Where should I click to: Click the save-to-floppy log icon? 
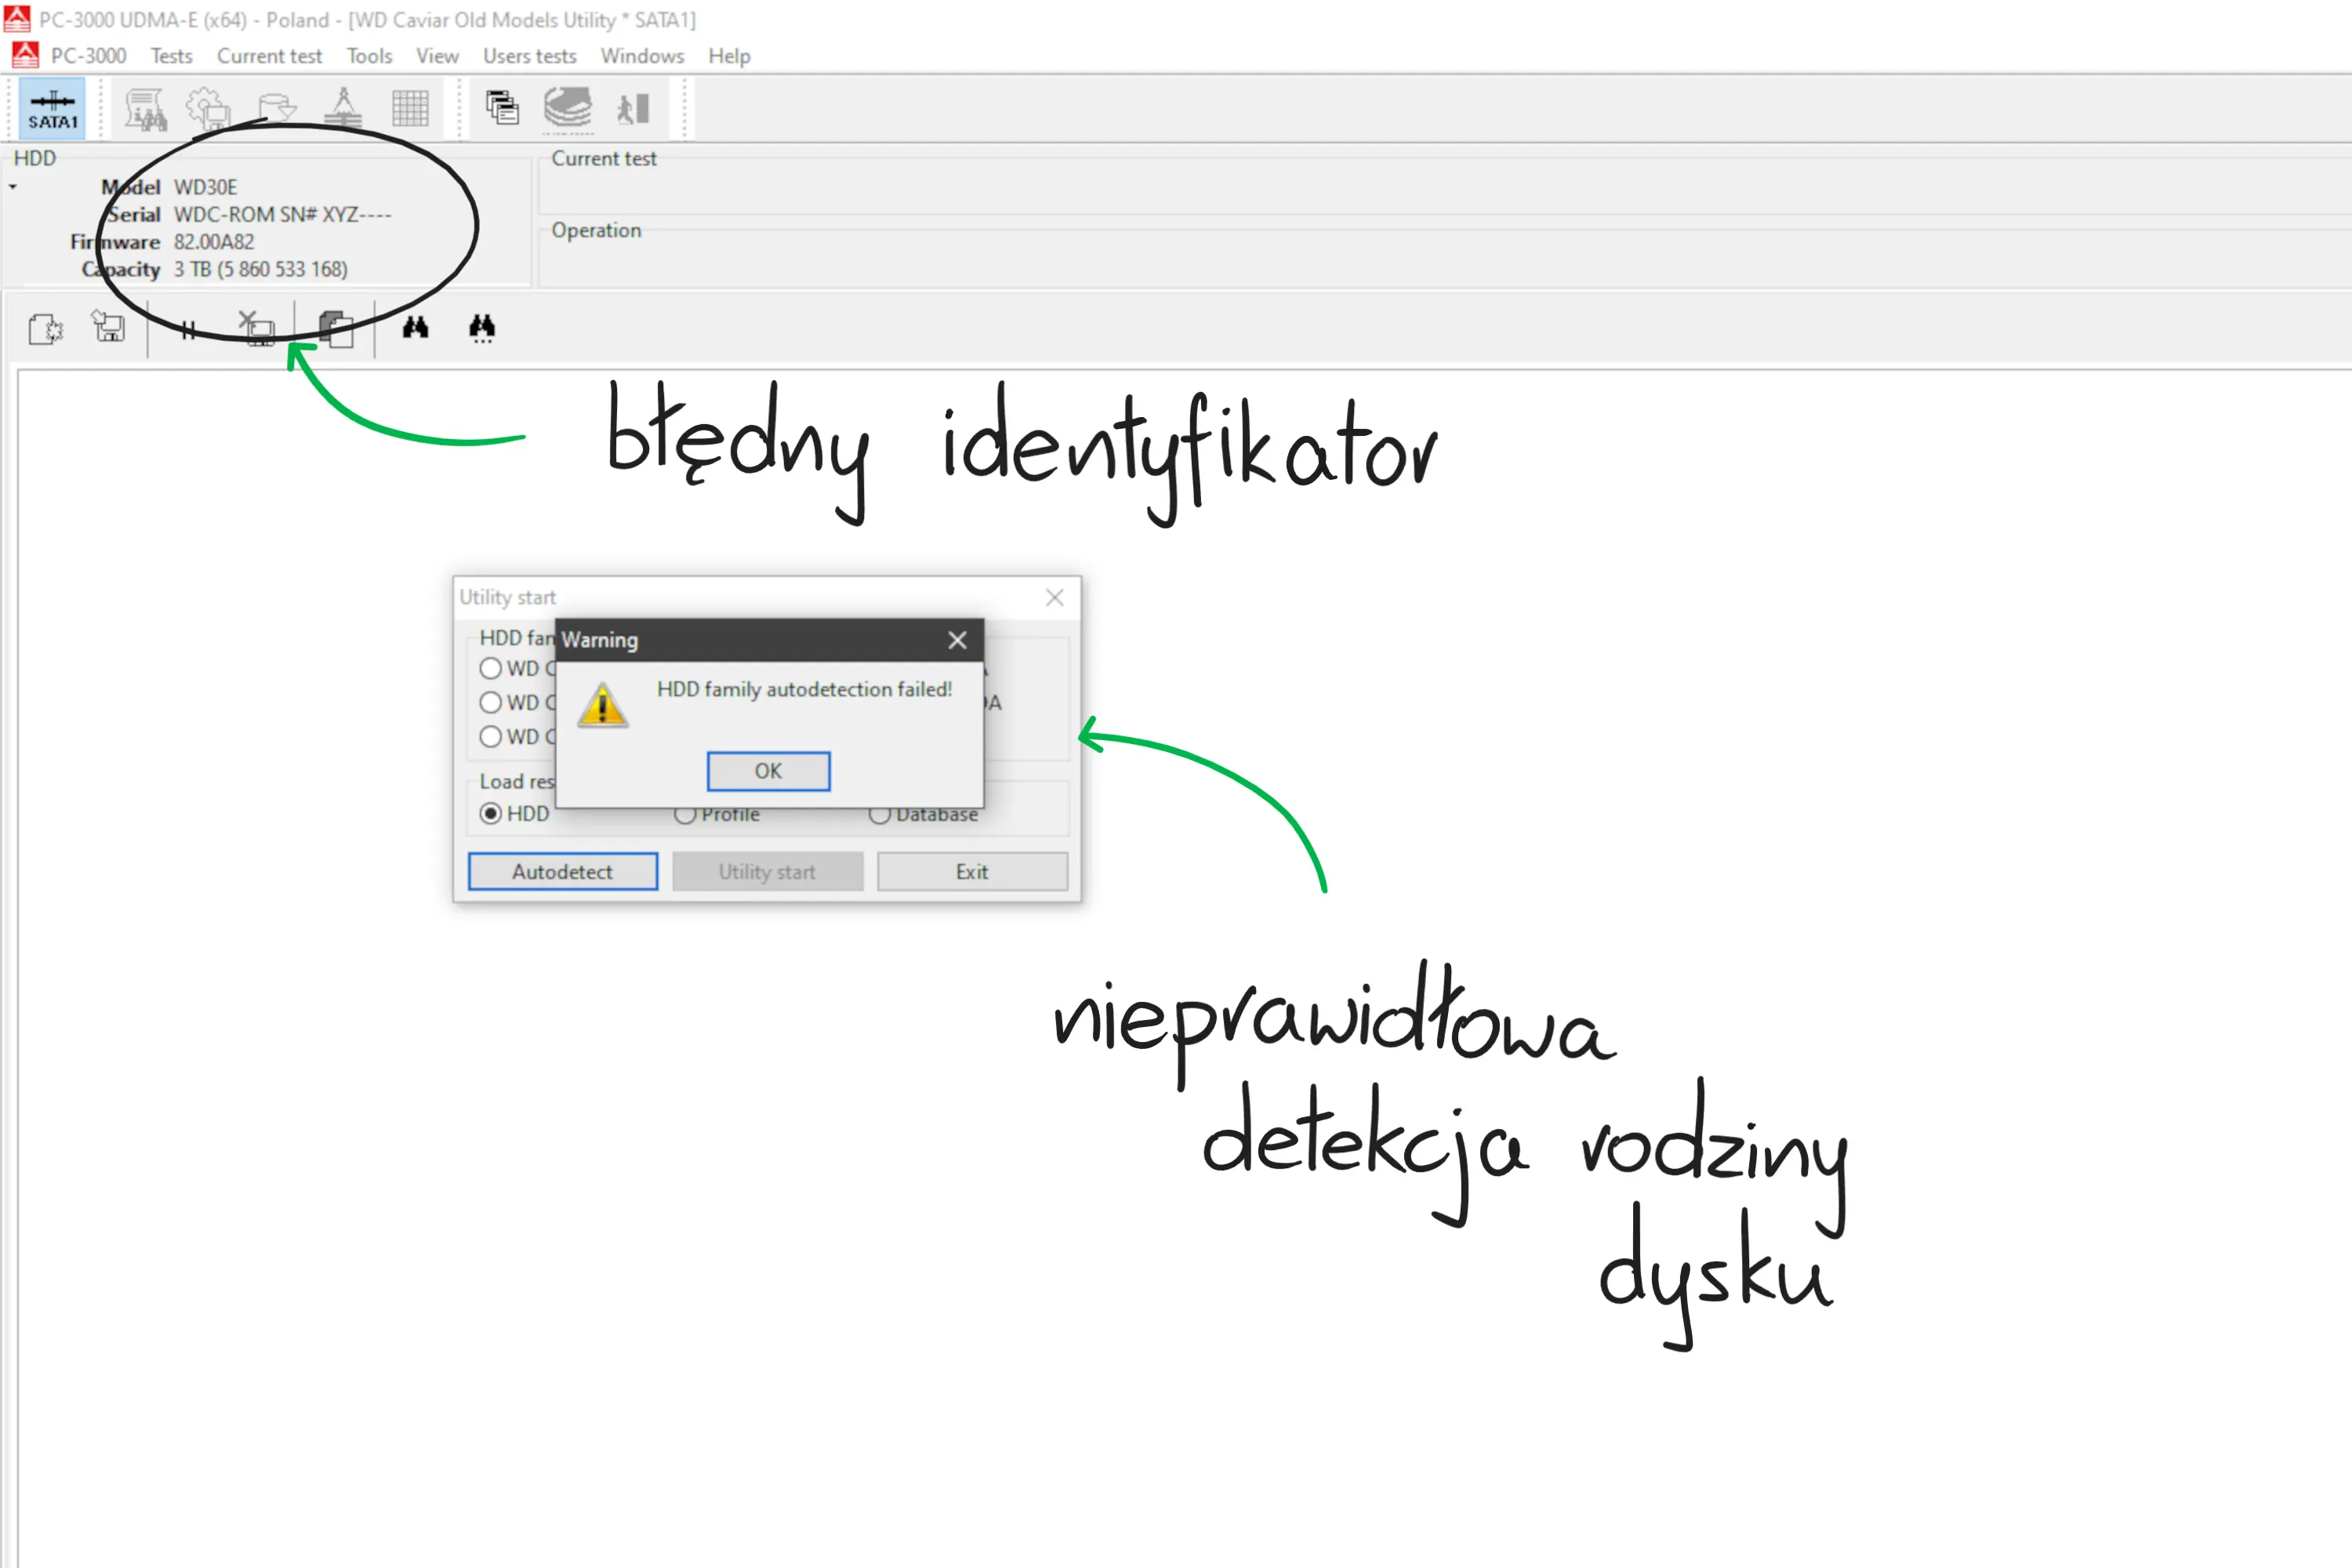(x=109, y=326)
